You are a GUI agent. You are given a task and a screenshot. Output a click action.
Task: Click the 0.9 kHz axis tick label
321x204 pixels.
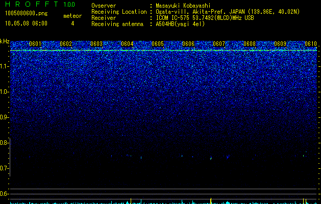click(5, 117)
